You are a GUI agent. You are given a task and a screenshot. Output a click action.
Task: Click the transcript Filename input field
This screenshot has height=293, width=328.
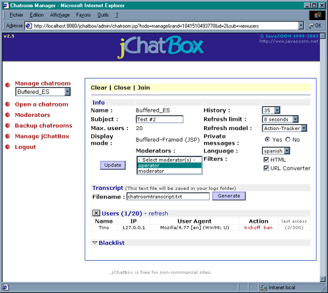pyautogui.click(x=168, y=196)
